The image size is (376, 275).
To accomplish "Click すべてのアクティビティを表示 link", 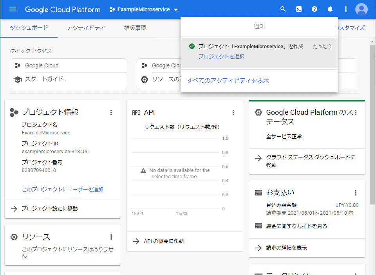I will coord(228,81).
